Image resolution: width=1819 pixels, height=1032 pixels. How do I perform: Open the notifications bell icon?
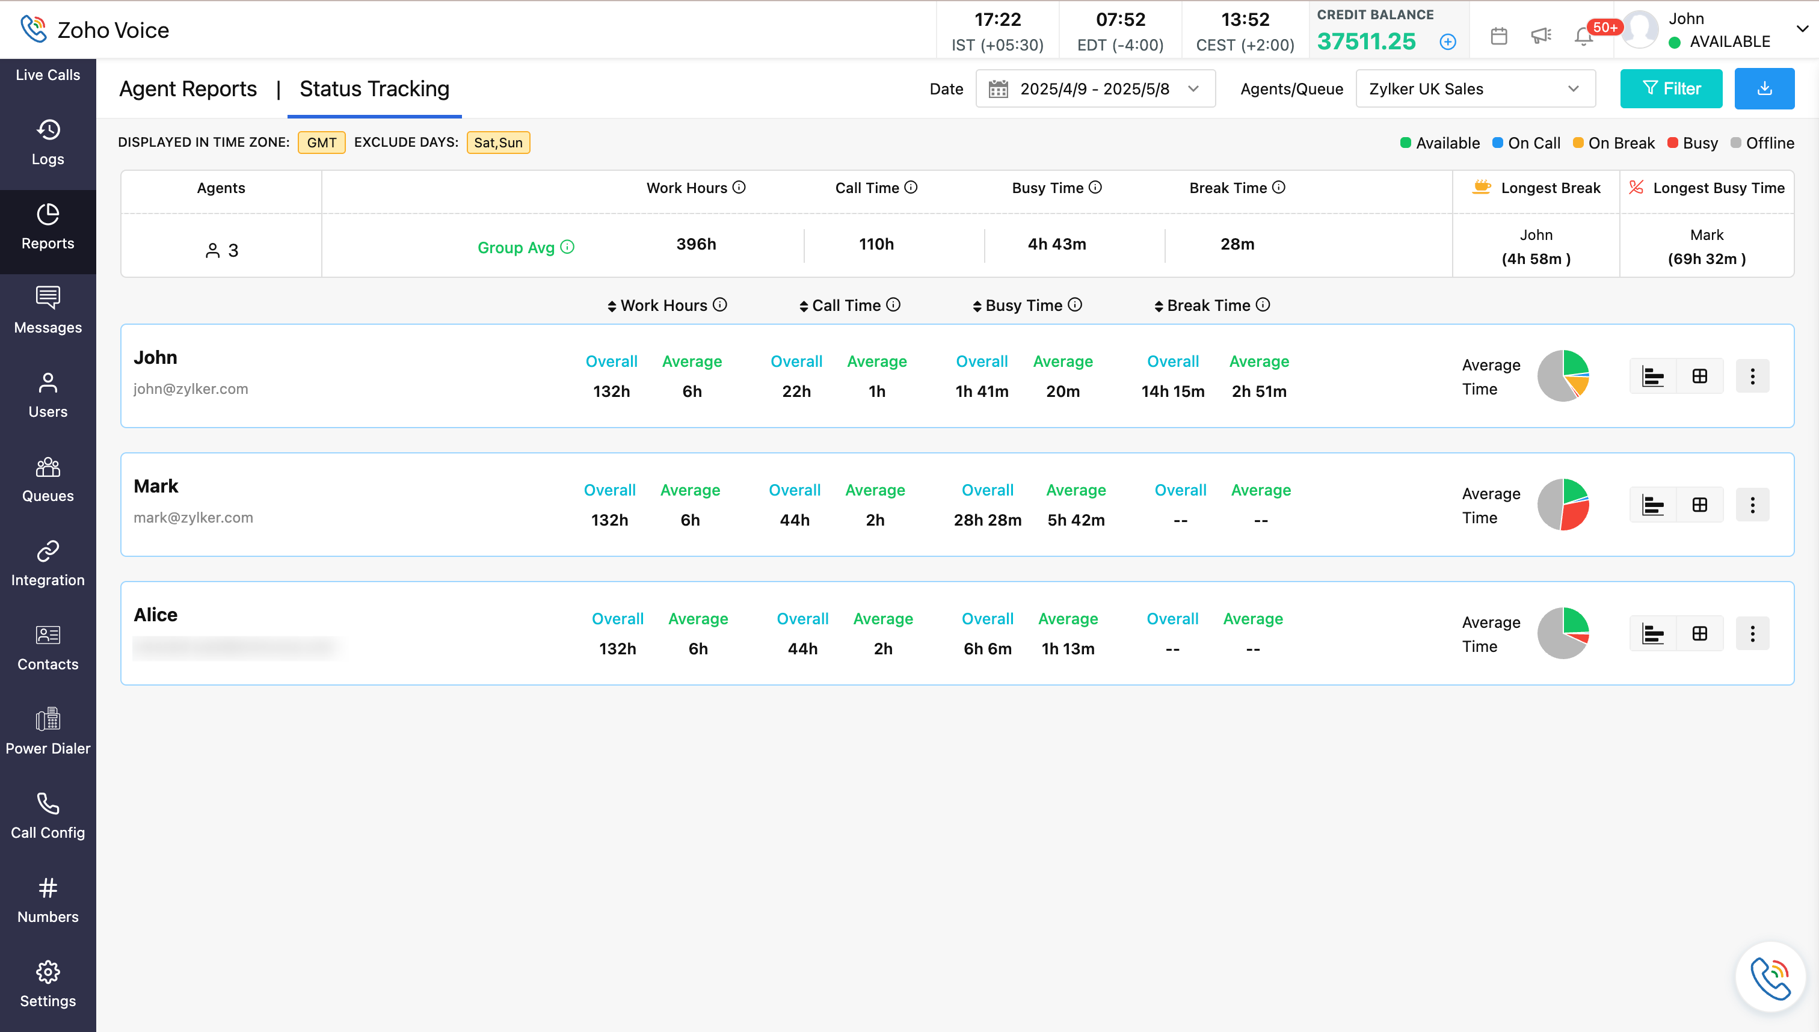tap(1583, 35)
